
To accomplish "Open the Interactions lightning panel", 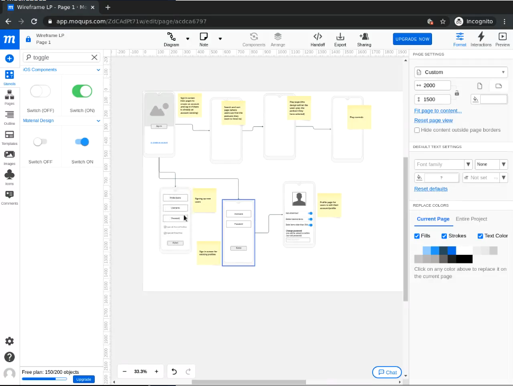I will tap(481, 39).
